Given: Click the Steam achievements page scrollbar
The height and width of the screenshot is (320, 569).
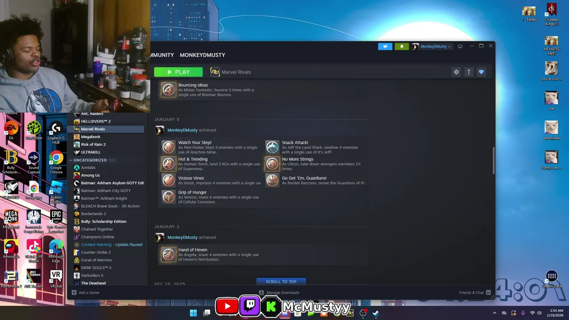Looking at the screenshot, I should click(493, 160).
